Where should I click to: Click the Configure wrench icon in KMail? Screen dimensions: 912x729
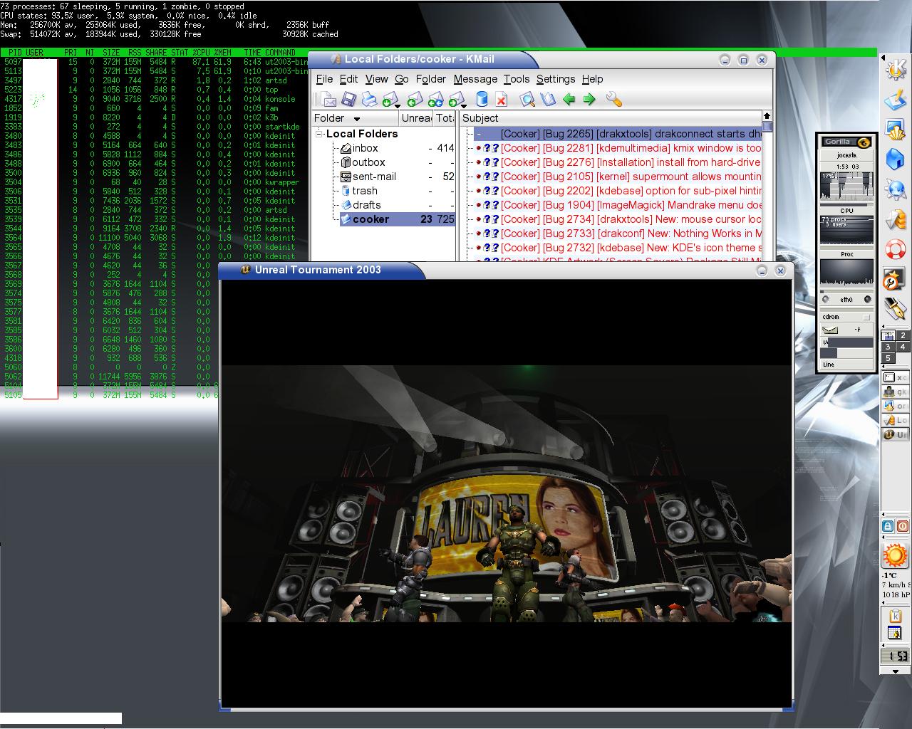[x=613, y=99]
